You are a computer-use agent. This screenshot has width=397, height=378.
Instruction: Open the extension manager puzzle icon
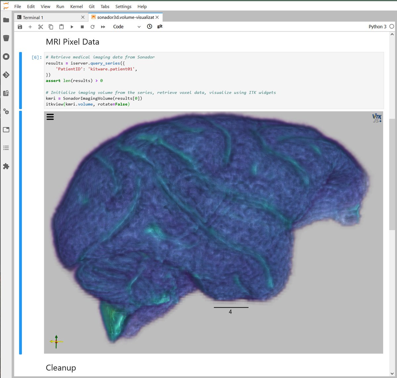tap(6, 166)
